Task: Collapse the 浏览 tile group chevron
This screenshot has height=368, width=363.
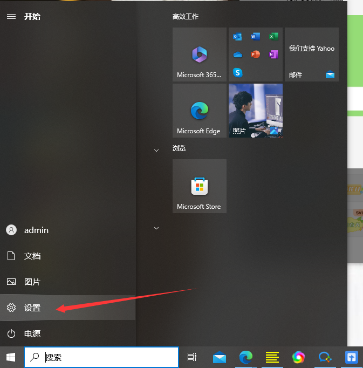Action: (x=156, y=150)
